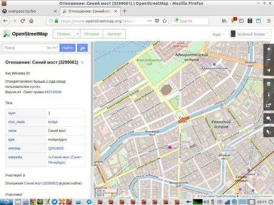Viewport: 274px width, 205px height.
Task: Open the map layers panel
Action: click(x=269, y=84)
